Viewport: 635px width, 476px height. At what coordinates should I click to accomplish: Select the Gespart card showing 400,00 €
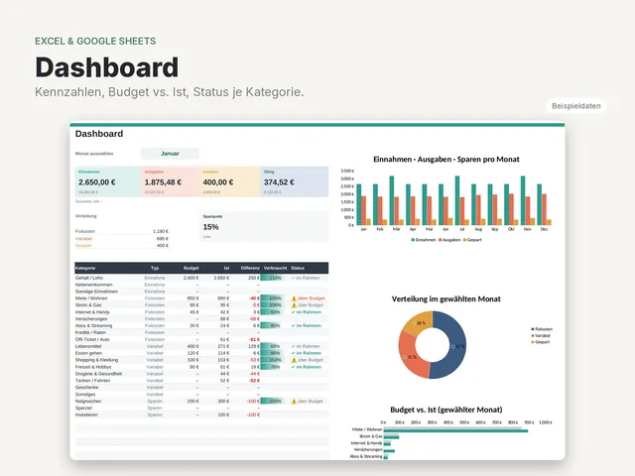pos(230,181)
